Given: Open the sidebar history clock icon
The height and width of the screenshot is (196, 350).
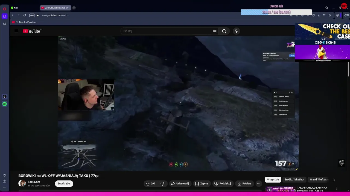Looking at the screenshot, I should [4, 181].
